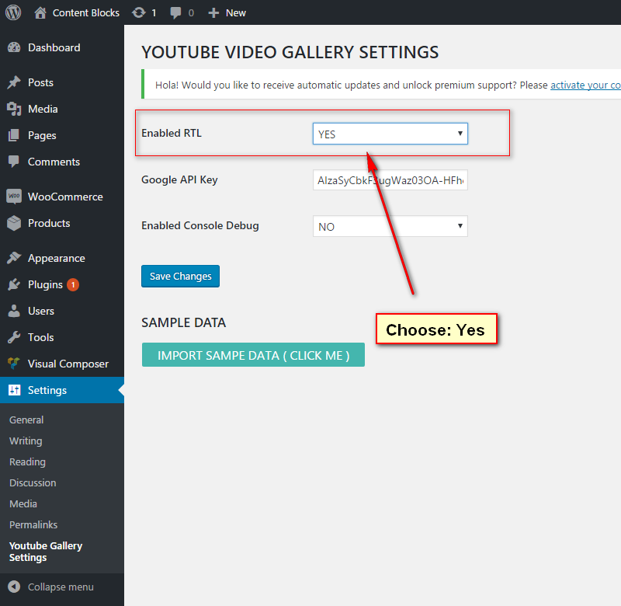Click the updates refresh icon

139,12
